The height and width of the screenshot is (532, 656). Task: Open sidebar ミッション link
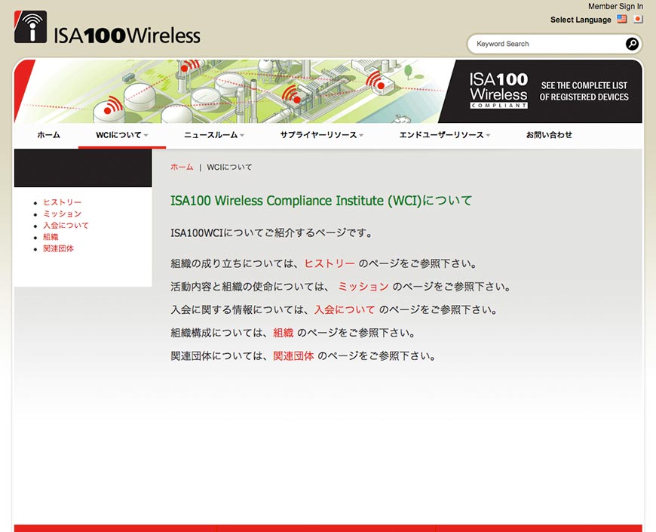tap(63, 214)
